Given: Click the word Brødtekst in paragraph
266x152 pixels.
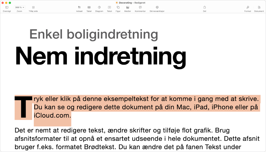Looking at the screenshot, I should coord(100,147).
